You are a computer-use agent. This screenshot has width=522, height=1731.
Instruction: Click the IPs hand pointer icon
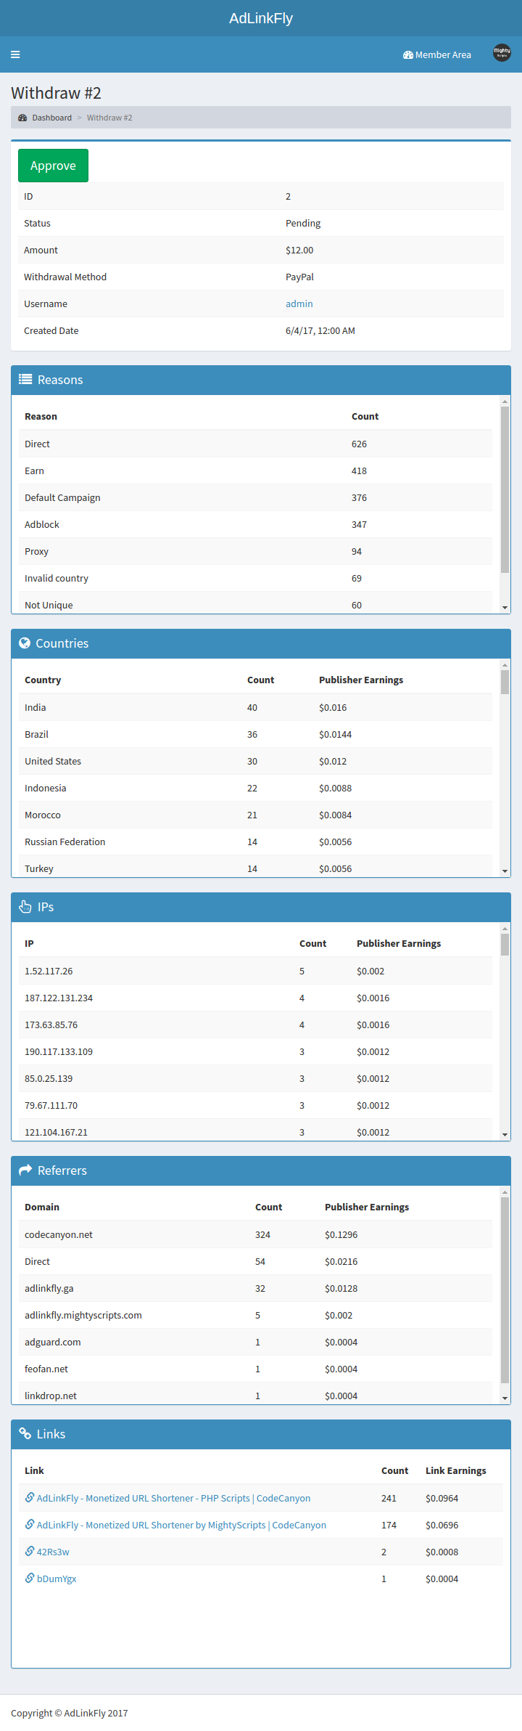coord(25,906)
